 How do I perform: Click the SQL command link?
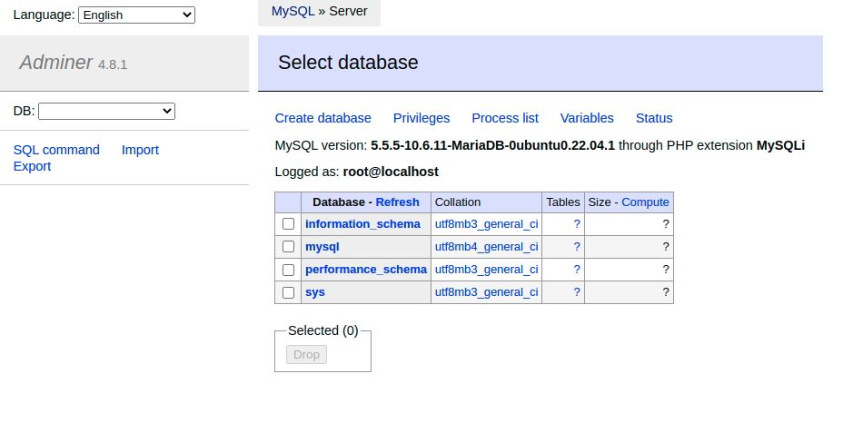56,150
